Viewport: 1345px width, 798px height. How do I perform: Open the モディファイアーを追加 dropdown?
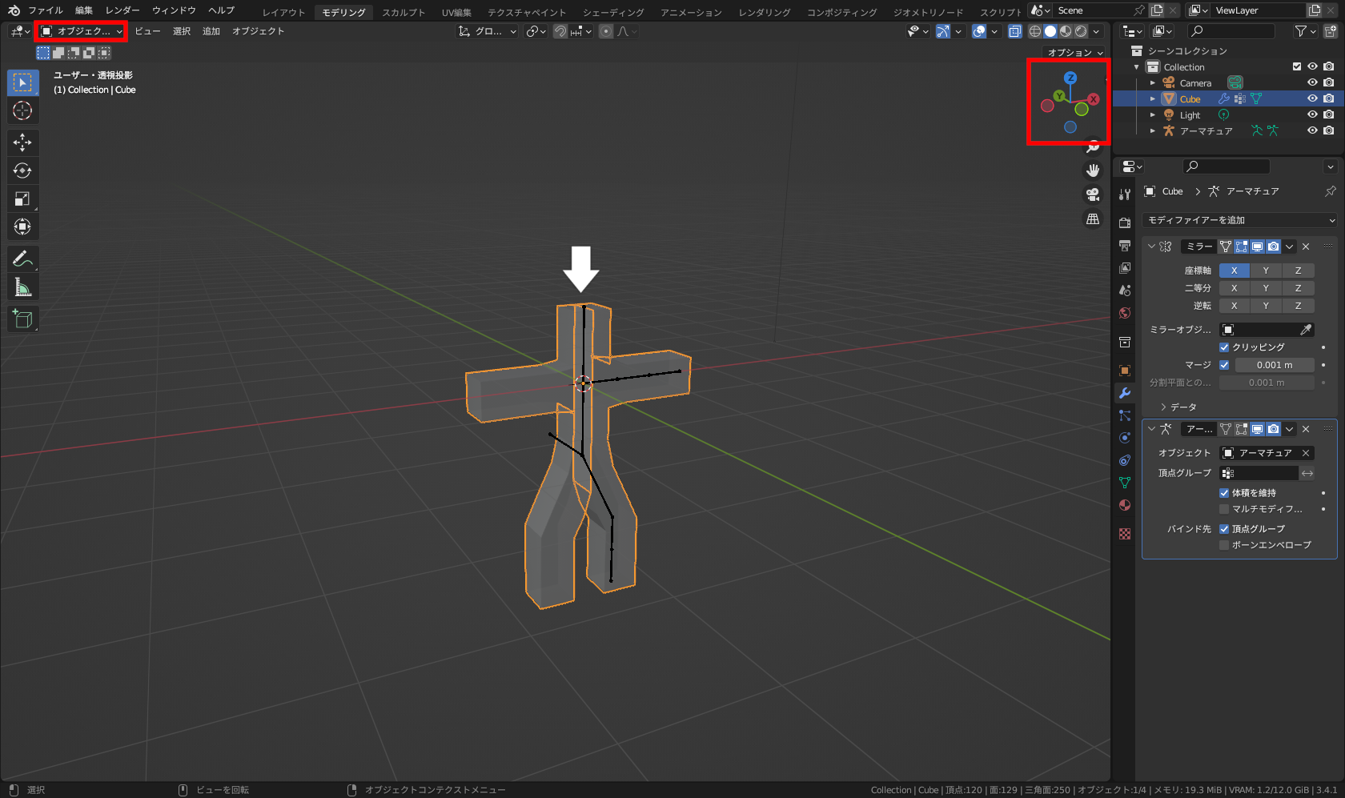pos(1239,220)
